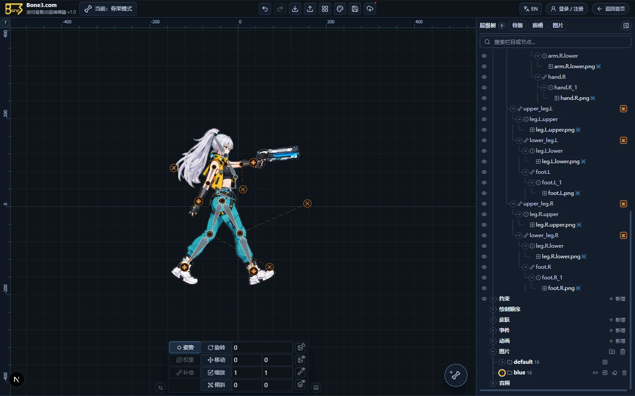Open the color palette theme icon

coord(340,9)
